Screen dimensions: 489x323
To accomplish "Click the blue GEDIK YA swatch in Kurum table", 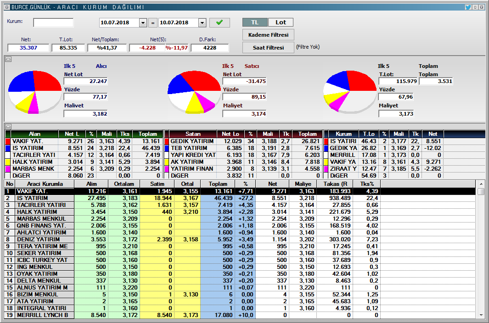I will pos(326,148).
